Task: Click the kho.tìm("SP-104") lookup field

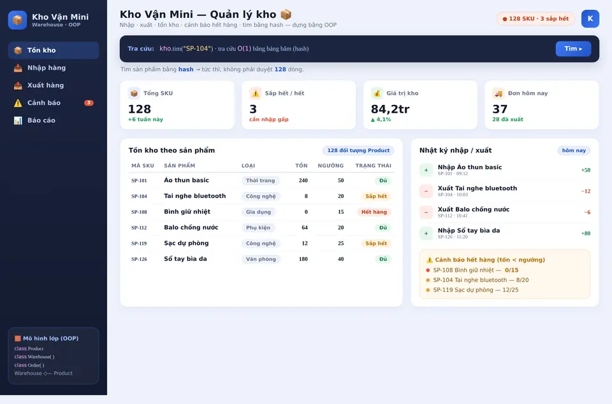Action: [x=234, y=49]
